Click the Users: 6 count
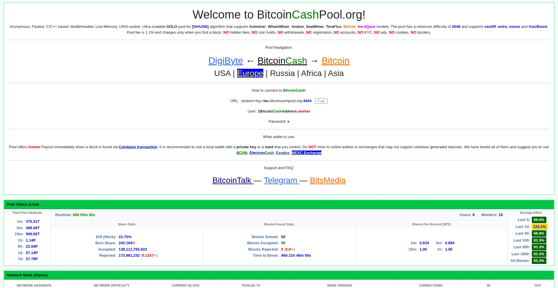The image size is (558, 288). pos(467,215)
